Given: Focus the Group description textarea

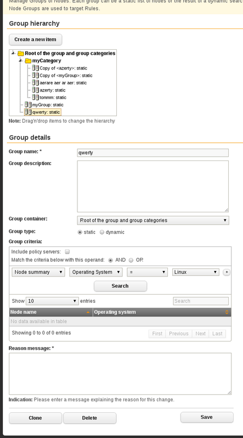Looking at the screenshot, I should (x=153, y=186).
